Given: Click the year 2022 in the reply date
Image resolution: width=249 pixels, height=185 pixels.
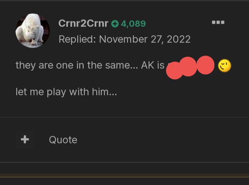Looking at the screenshot, I should point(179,39).
